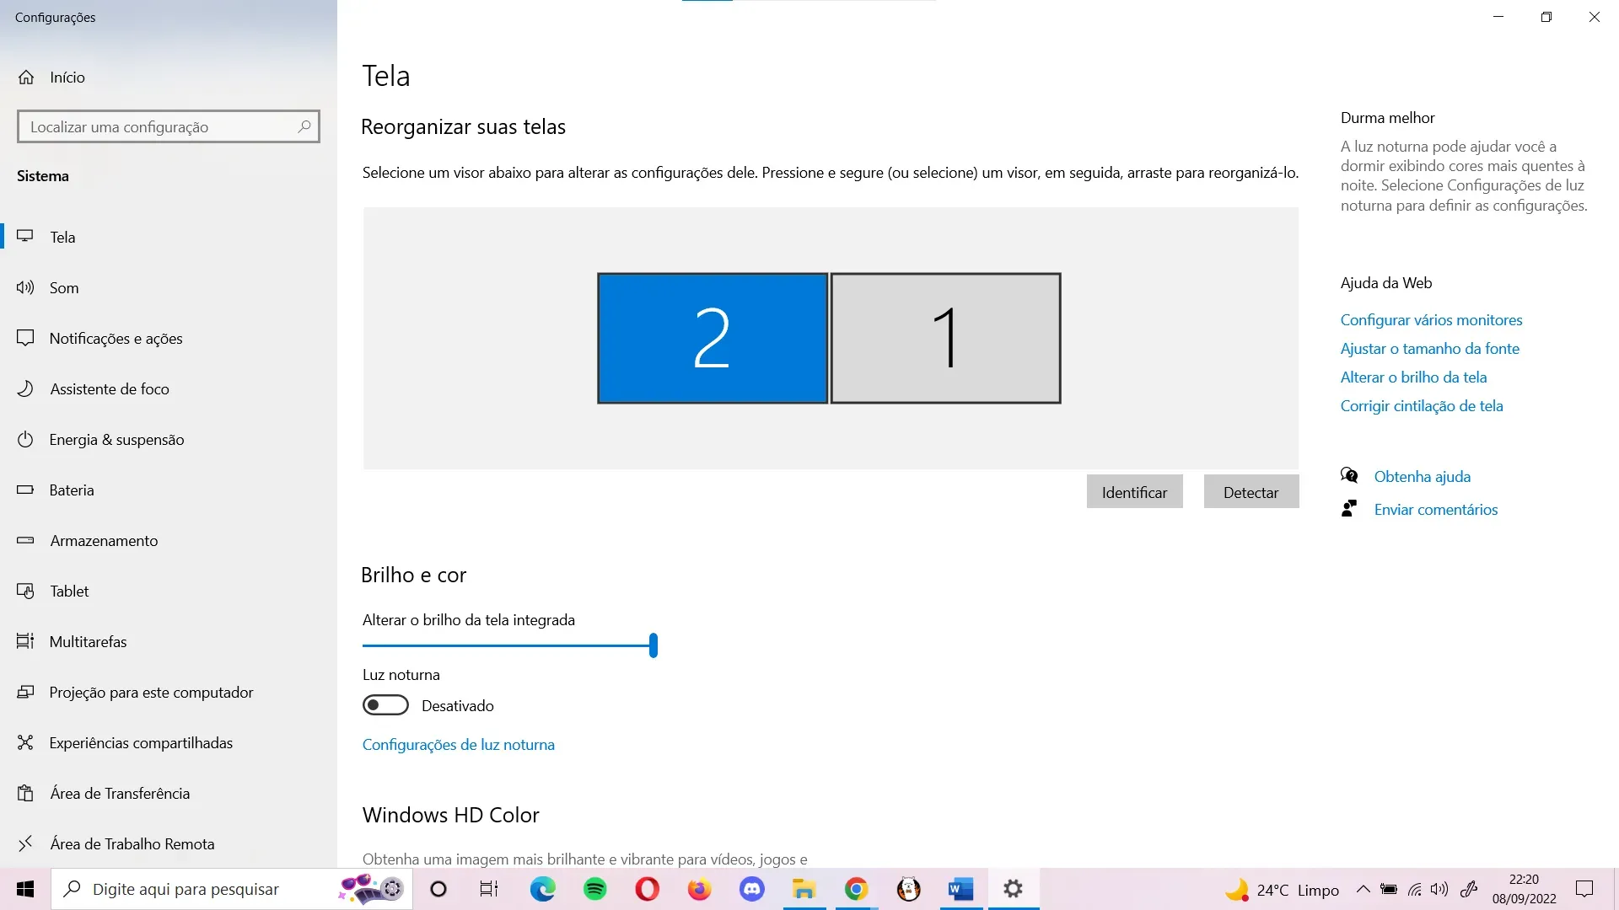The image size is (1619, 910).
Task: Click the Área de Transferência clipboard icon
Action: (x=25, y=793)
